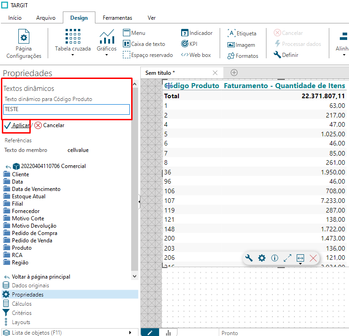The width and height of the screenshot is (349, 336).
Task: Open Layouts section
Action: point(17,322)
